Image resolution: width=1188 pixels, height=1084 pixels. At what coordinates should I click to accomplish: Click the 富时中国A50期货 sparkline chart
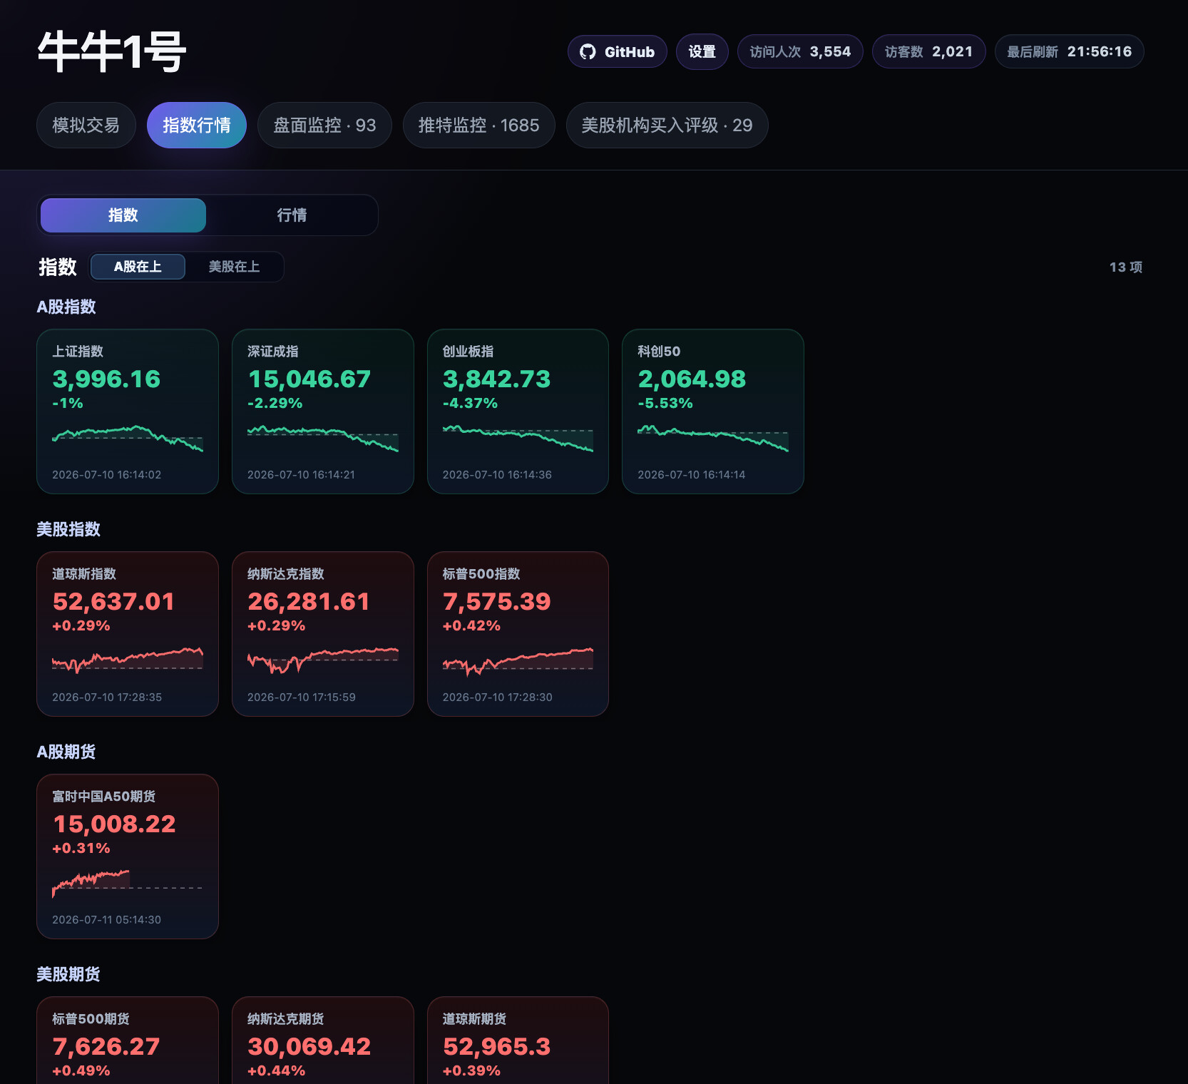tap(128, 883)
